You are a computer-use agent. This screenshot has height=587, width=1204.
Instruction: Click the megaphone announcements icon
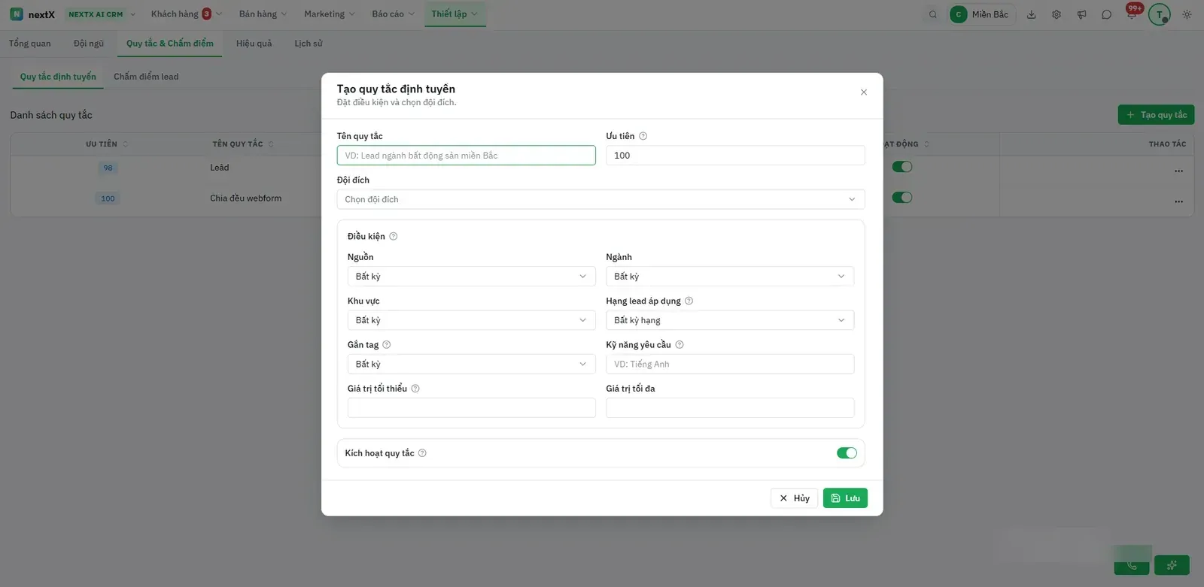point(1081,14)
